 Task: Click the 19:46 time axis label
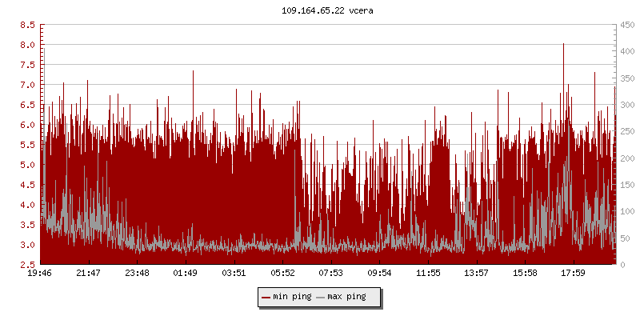coord(40,274)
